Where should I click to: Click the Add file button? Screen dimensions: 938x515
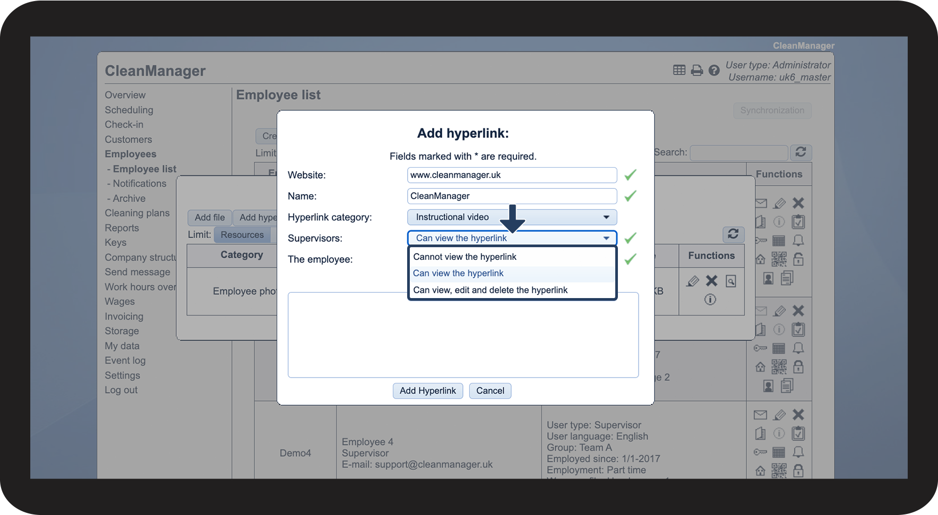tap(210, 217)
